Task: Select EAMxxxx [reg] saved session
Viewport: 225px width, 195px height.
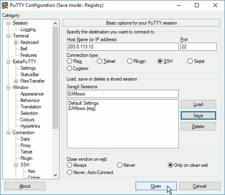Action: 82,108
